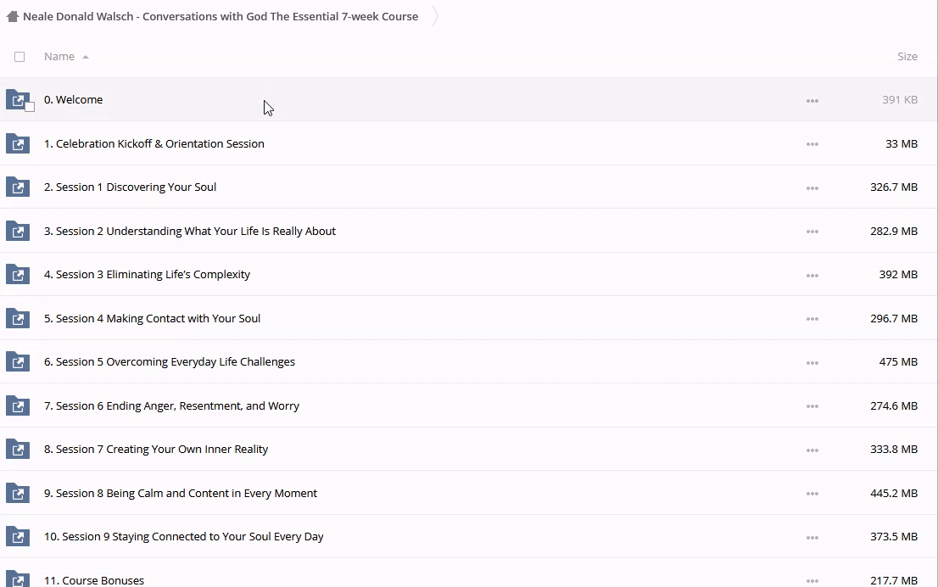Click folder icon for Session 9 Staying Connected
938x587 pixels.
coord(18,537)
